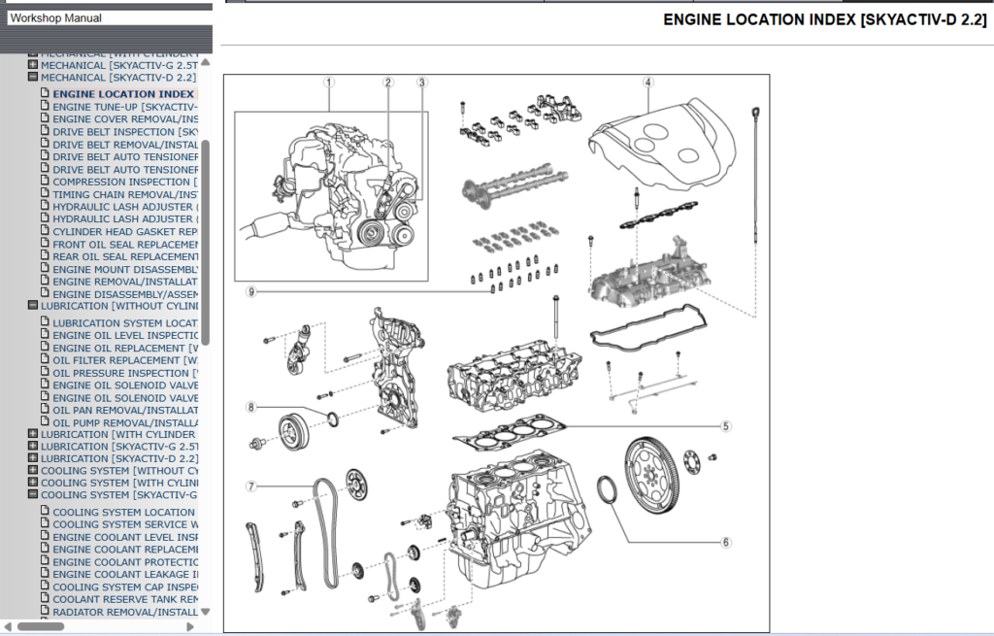Image resolution: width=994 pixels, height=636 pixels.
Task: Open TIMING CHAIN REMOVAL/INS page
Action: [x=125, y=194]
